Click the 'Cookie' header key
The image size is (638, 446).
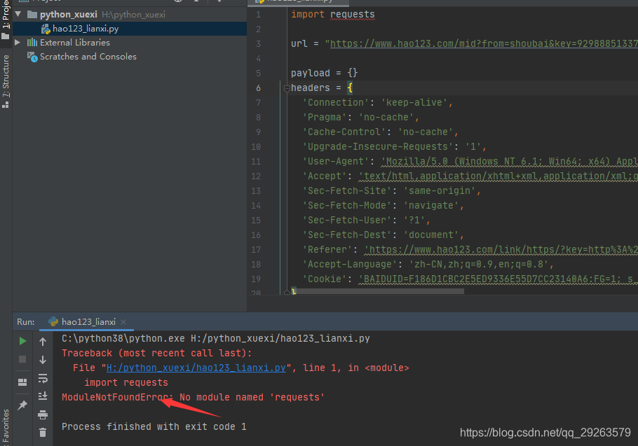point(325,279)
